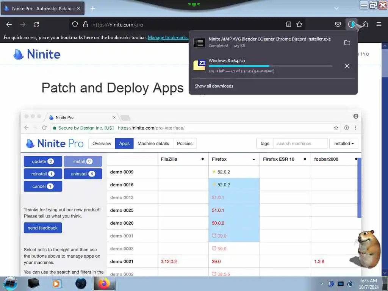This screenshot has height=291, width=388.
Task: Sort by Firefox ESR 10 column arrows
Action: [x=305, y=159]
